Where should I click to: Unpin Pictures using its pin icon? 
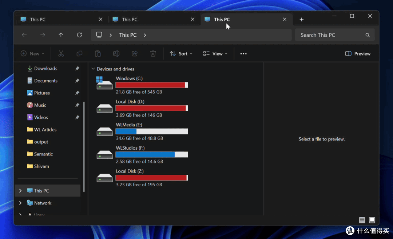click(77, 93)
